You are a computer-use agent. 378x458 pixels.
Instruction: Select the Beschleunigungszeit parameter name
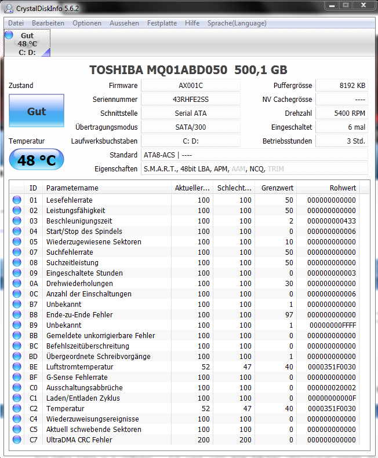[79, 221]
